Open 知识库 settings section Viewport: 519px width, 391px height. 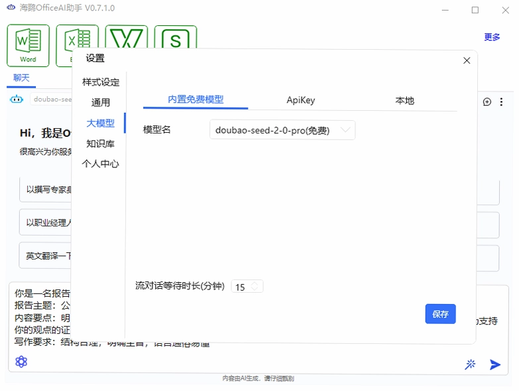pyautogui.click(x=100, y=143)
